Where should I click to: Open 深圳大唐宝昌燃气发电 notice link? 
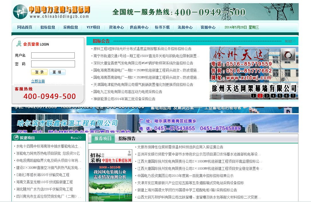[x=143, y=63]
